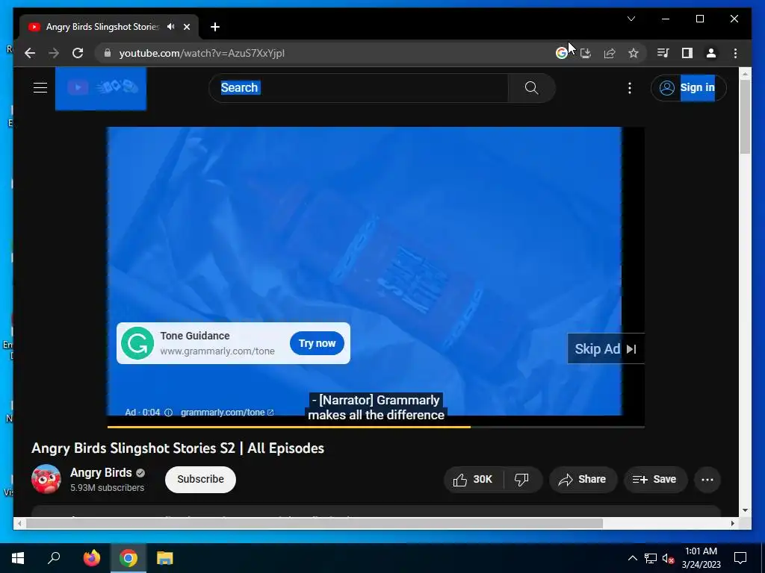Save the video to a playlist
Screen dimensions: 765x573
pos(654,480)
